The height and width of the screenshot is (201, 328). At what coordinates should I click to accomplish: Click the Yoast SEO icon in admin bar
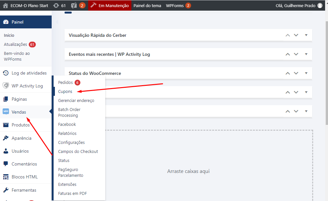click(x=74, y=6)
